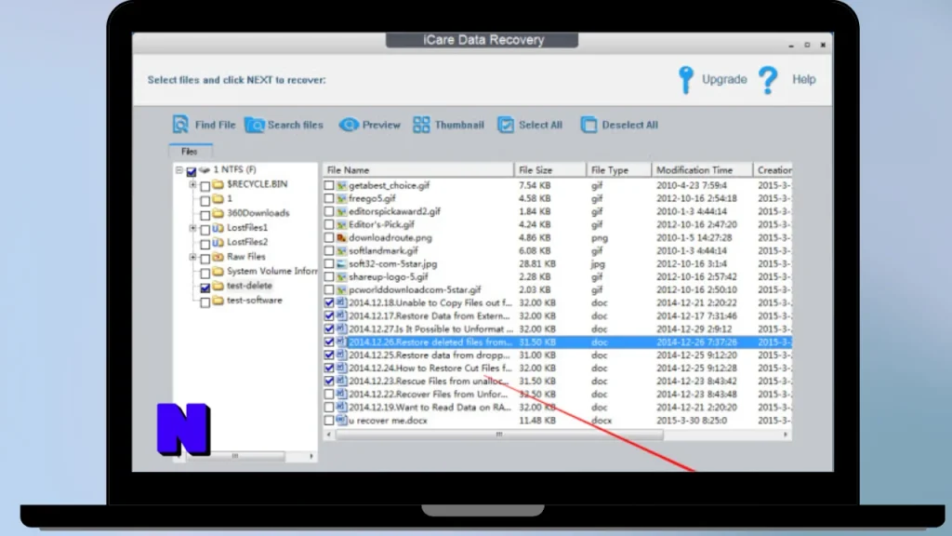
Task: Click the $RECYCLE.BIN folder icon
Action: (218, 184)
